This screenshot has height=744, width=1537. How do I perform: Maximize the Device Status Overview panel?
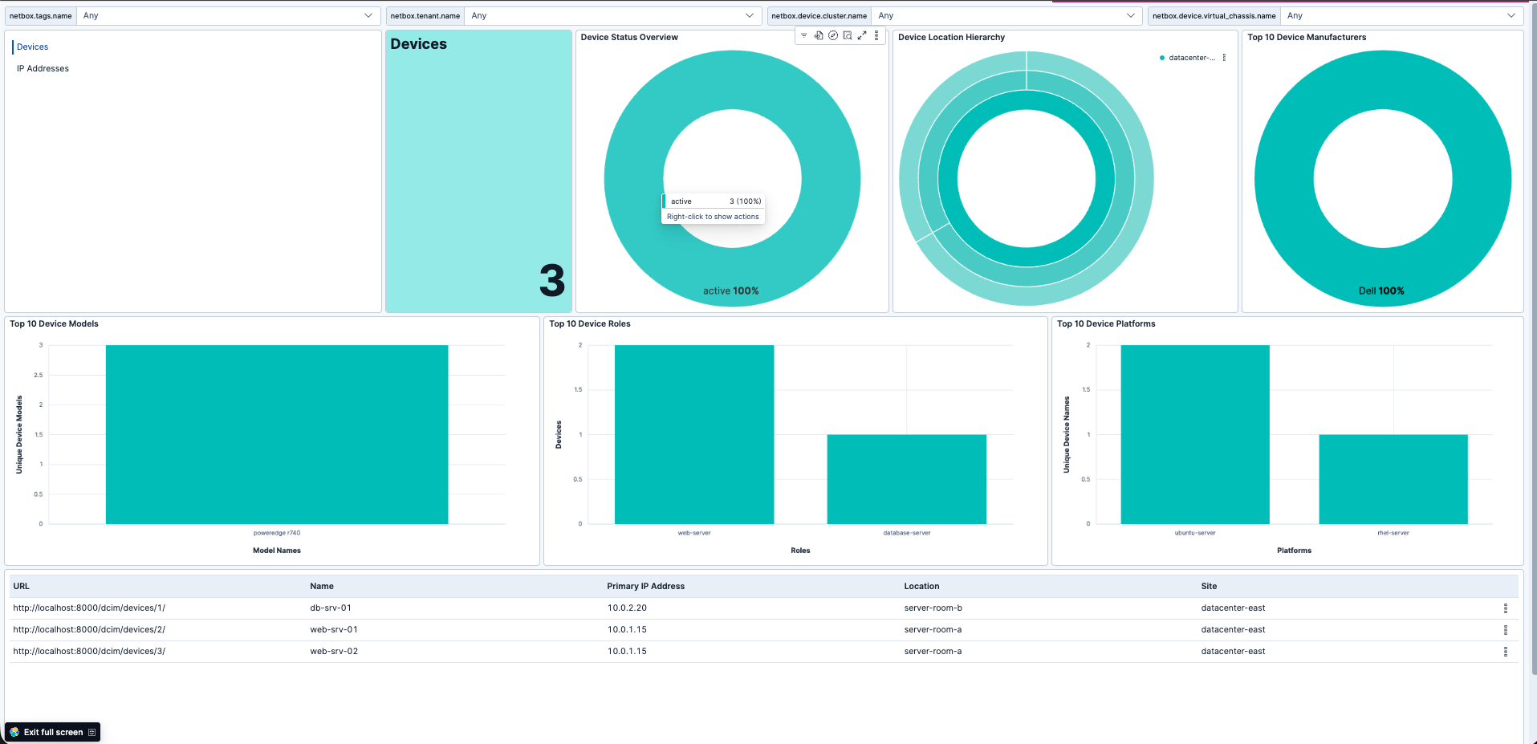[x=862, y=35]
